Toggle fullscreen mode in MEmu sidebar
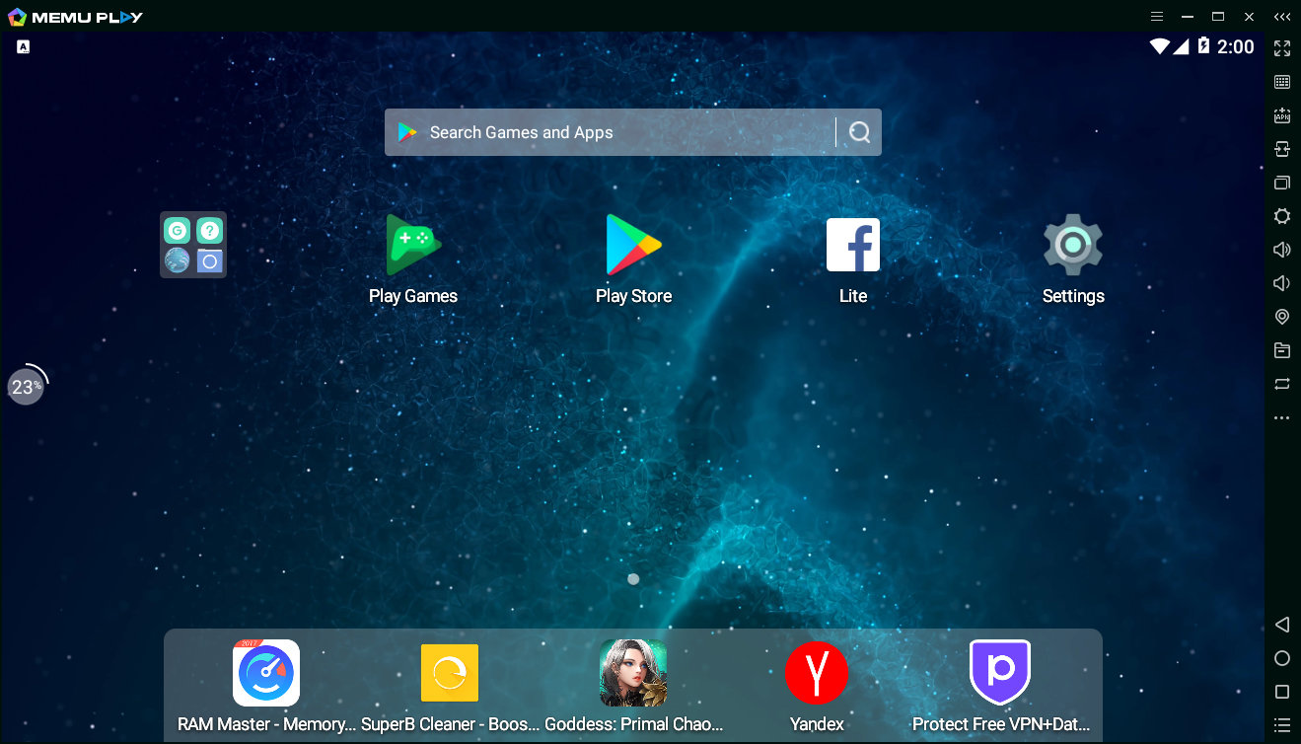The image size is (1301, 744). (1282, 48)
